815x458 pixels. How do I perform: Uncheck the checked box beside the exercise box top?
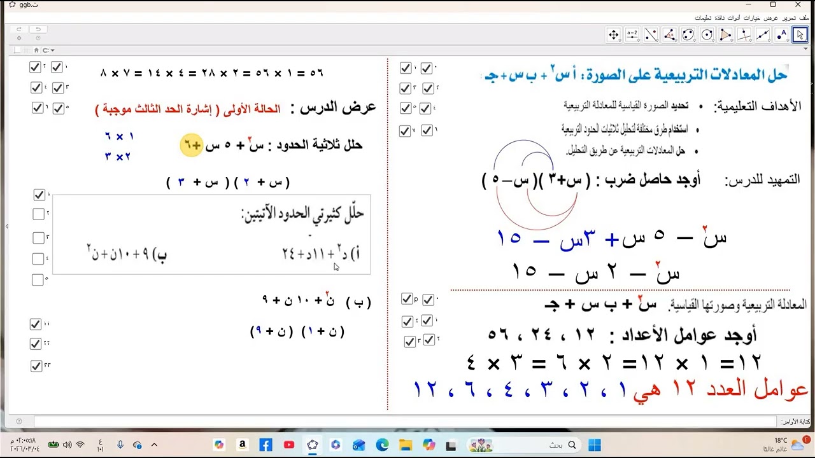pyautogui.click(x=39, y=195)
